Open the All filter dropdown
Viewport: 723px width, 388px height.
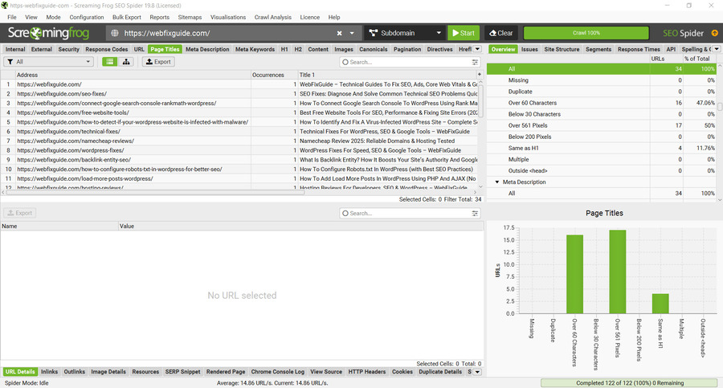(x=48, y=62)
